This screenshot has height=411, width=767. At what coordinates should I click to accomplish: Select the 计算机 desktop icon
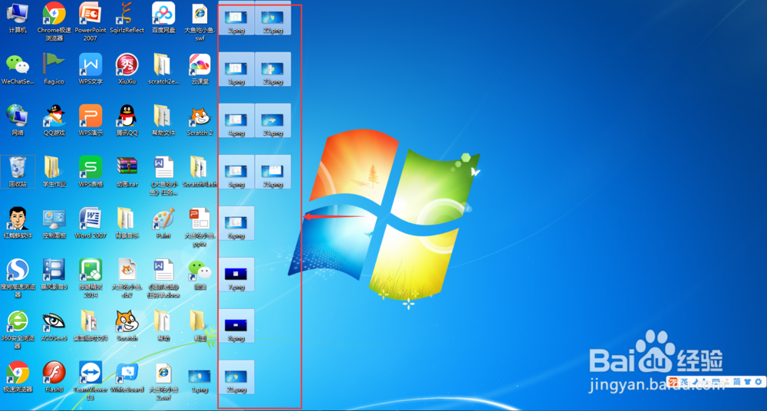pyautogui.click(x=18, y=18)
